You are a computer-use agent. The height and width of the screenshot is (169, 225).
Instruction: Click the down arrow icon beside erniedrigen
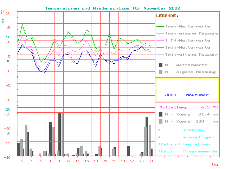(x=159, y=137)
